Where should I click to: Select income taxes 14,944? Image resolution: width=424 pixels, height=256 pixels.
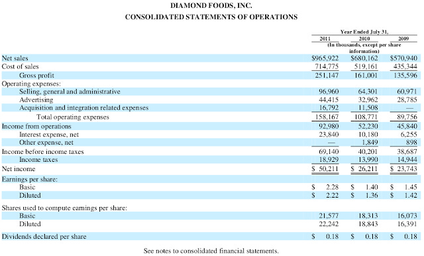pos(407,160)
